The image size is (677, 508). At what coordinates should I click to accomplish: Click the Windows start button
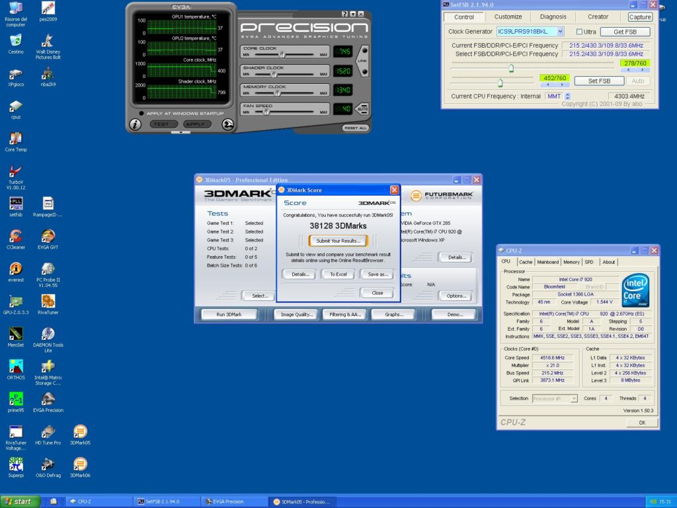point(20,501)
